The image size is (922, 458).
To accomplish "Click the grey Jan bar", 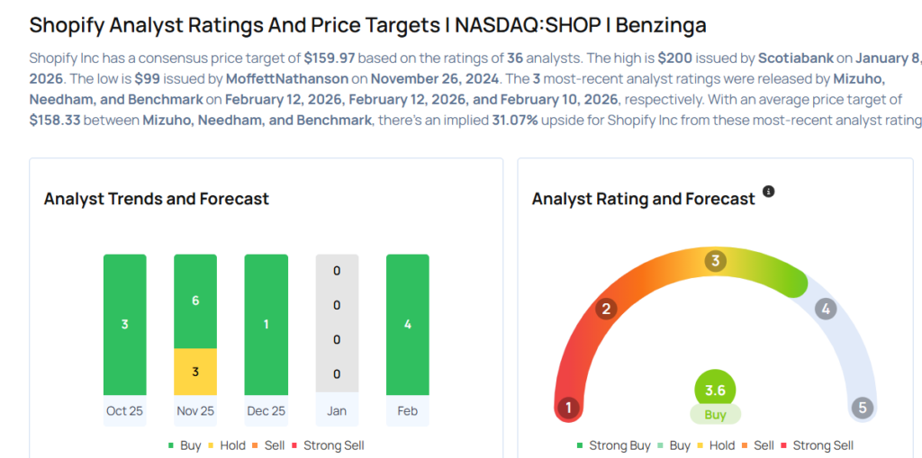I will 337,324.
